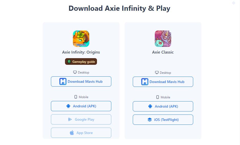Click the "Download Axie Infinity & Play" heading
The image size is (240, 145).
119,8
